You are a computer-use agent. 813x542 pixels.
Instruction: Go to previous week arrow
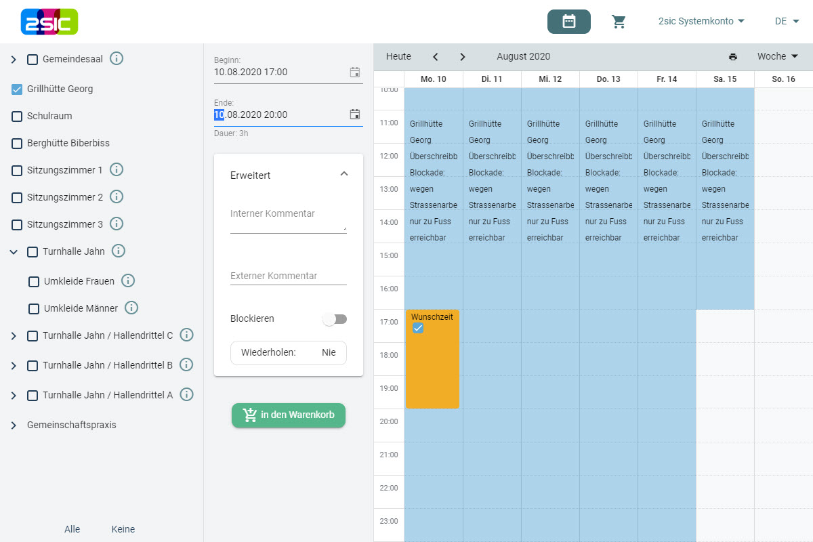[x=436, y=57]
